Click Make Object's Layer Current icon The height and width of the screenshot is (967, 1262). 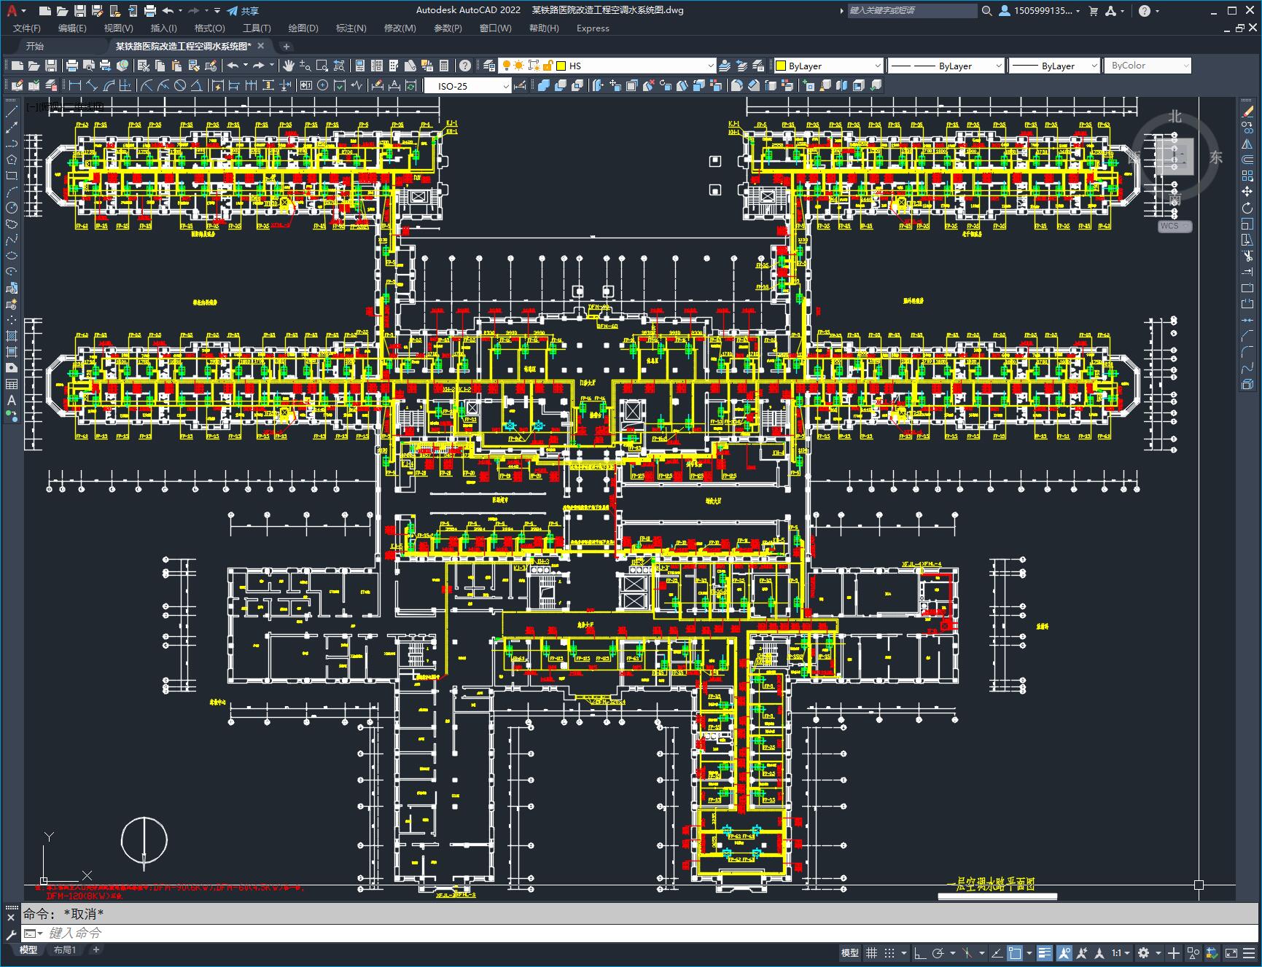click(725, 66)
